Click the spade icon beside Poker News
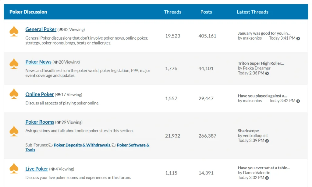The image size is (312, 187). 14,64
